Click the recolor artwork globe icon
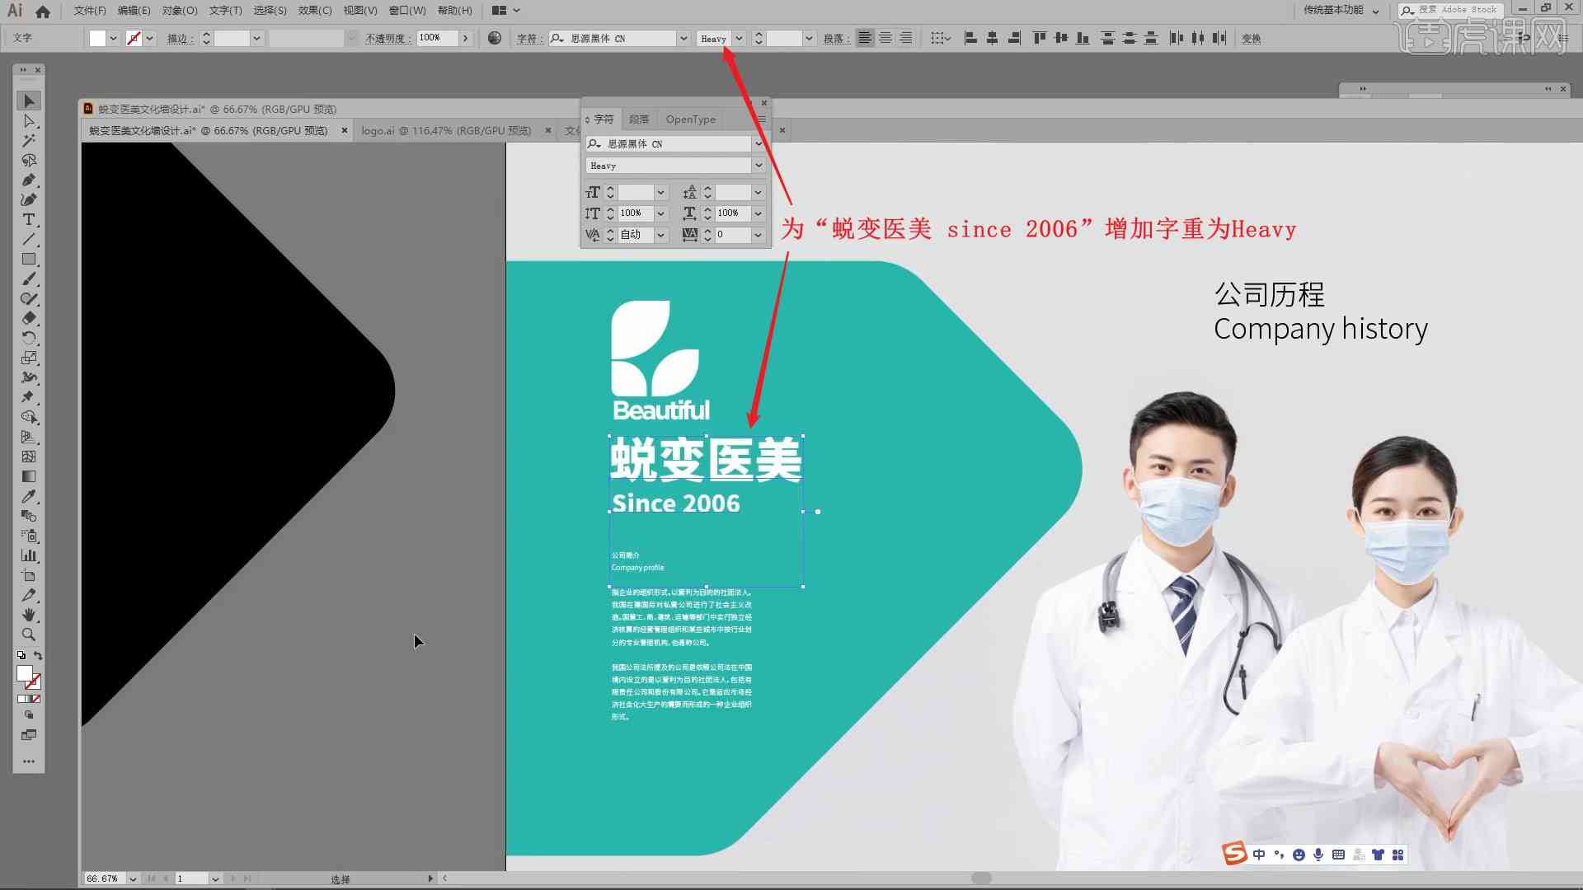This screenshot has height=890, width=1583. pyautogui.click(x=495, y=38)
